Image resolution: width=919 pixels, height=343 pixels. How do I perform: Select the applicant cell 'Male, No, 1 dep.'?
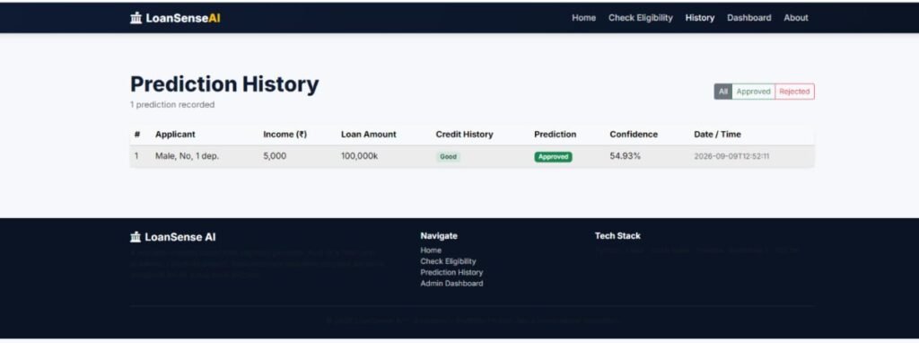point(187,156)
